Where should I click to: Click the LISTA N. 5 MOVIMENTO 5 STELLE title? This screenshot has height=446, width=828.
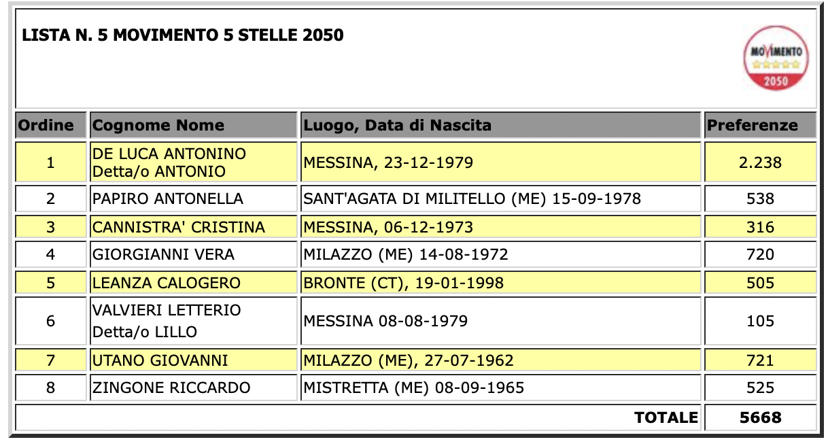tap(183, 35)
